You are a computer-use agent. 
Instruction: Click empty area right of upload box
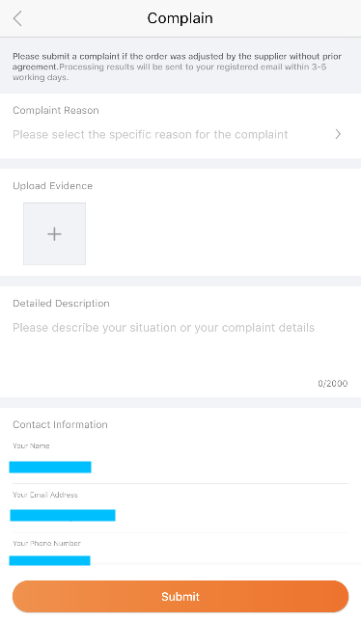222,234
